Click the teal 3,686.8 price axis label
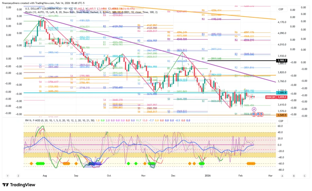The image size is (312, 191). pyautogui.click(x=281, y=92)
